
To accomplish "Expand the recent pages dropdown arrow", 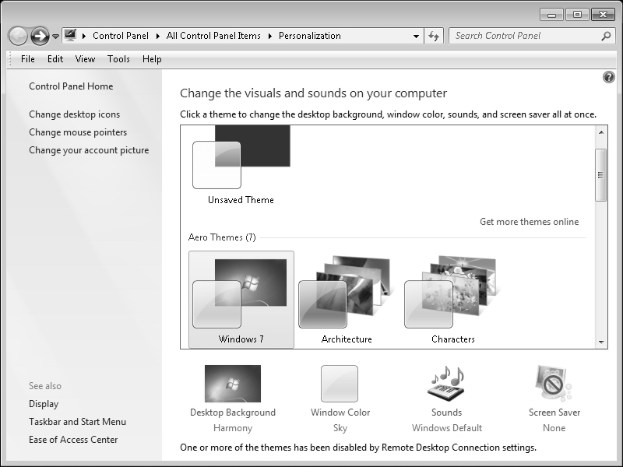I will (55, 37).
